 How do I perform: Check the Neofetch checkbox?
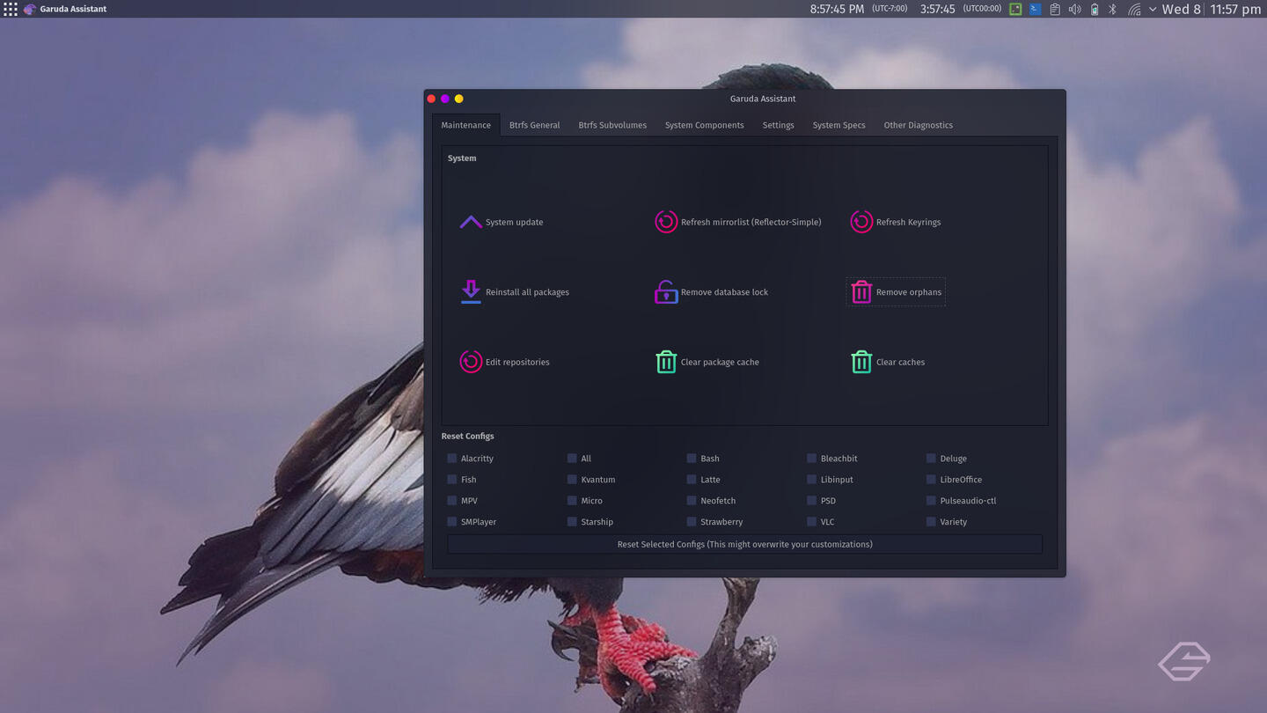tap(692, 500)
